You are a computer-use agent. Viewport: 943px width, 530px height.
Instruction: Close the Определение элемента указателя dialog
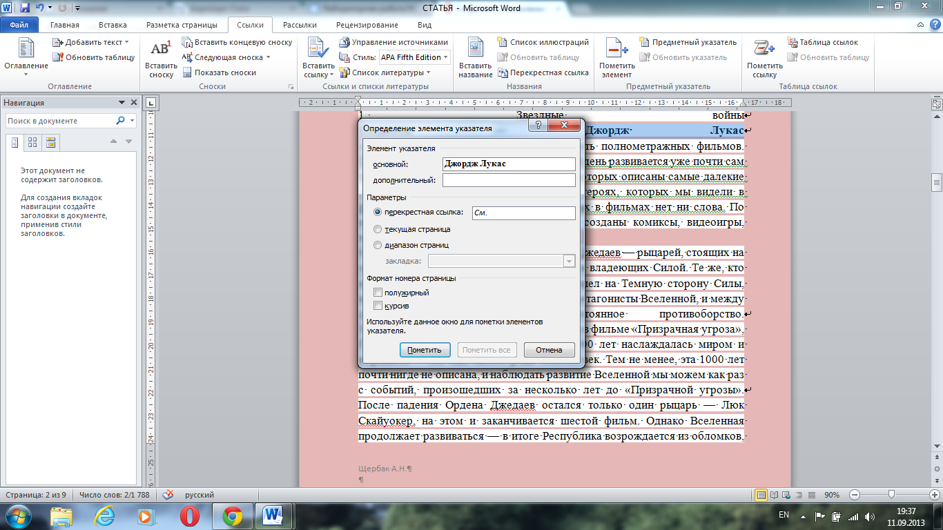(x=563, y=126)
